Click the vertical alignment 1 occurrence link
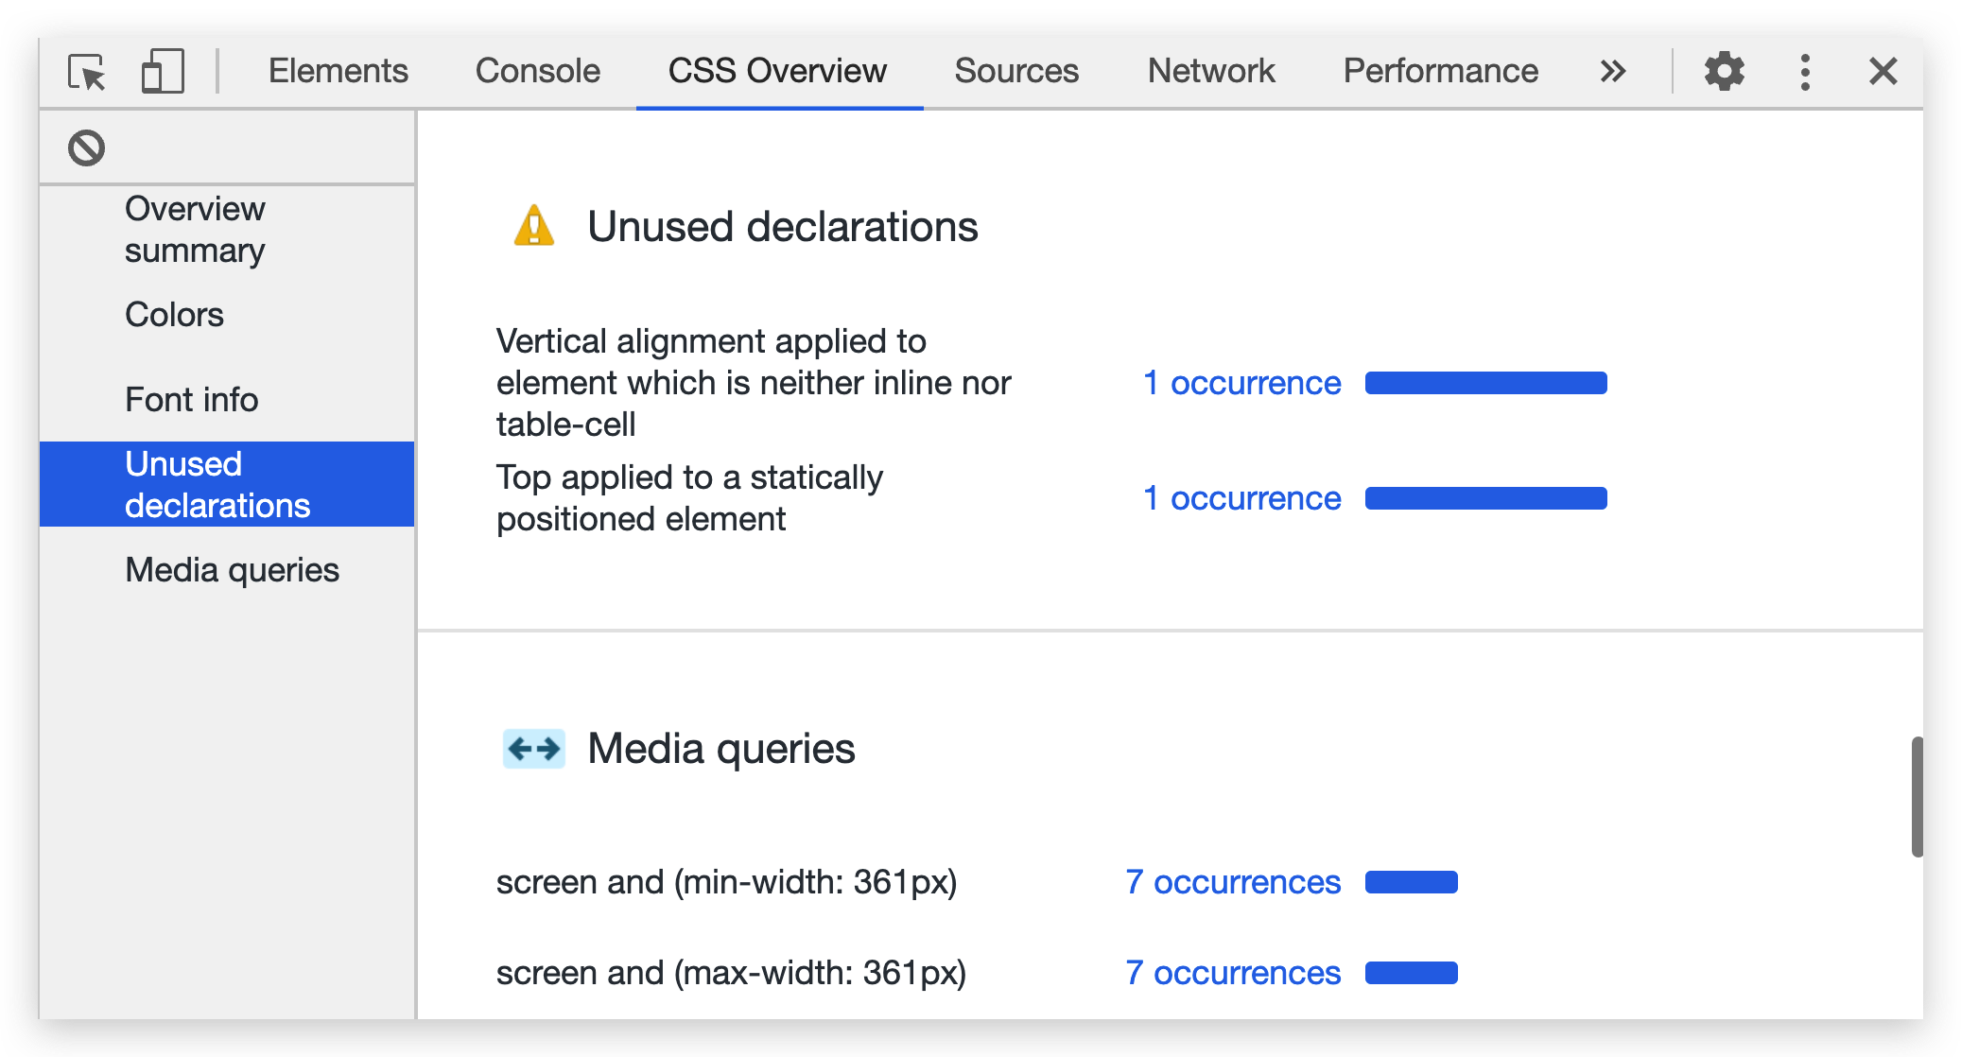Image resolution: width=1961 pixels, height=1057 pixels. coord(1241,383)
